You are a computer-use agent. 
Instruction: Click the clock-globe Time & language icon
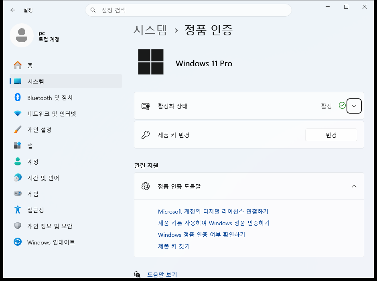click(x=18, y=177)
